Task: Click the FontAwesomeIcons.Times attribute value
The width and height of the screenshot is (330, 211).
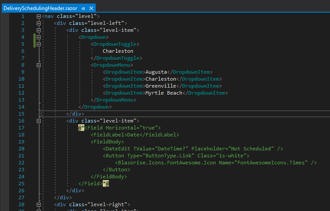Action: click(271, 163)
